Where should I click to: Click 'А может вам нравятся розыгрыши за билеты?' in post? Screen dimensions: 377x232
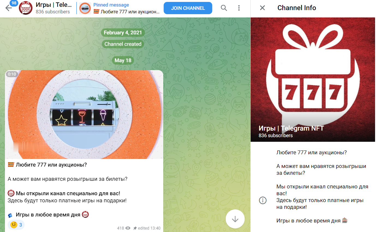[67, 179]
